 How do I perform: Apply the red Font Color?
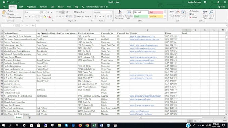(50, 16)
